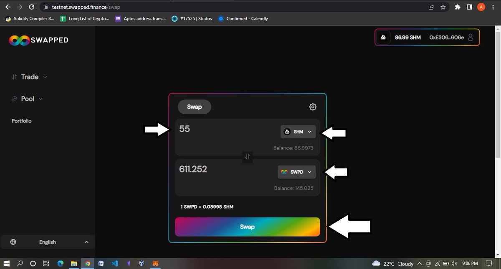501x269 pixels.
Task: Open the Aptos address trans bookmark
Action: (x=141, y=19)
